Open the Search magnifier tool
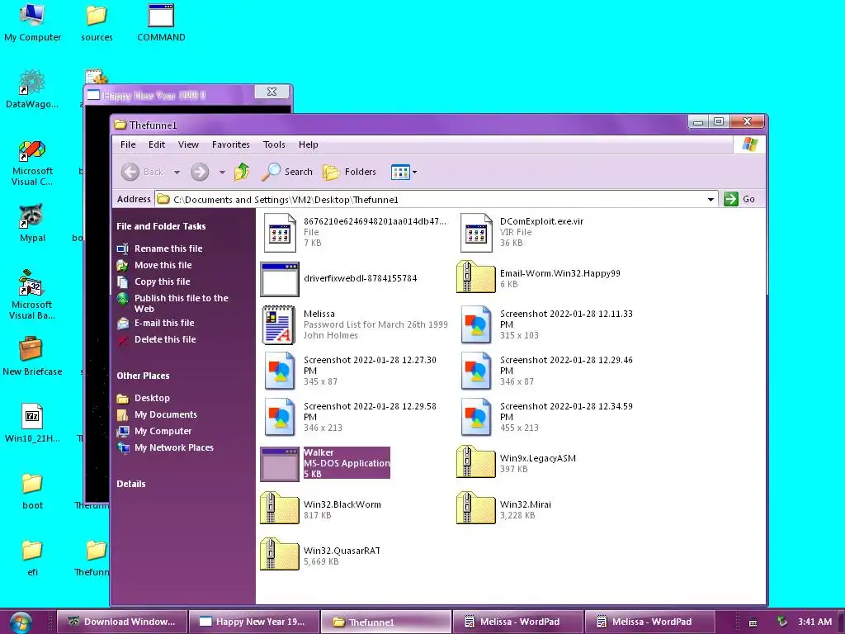845x634 pixels. pos(287,172)
